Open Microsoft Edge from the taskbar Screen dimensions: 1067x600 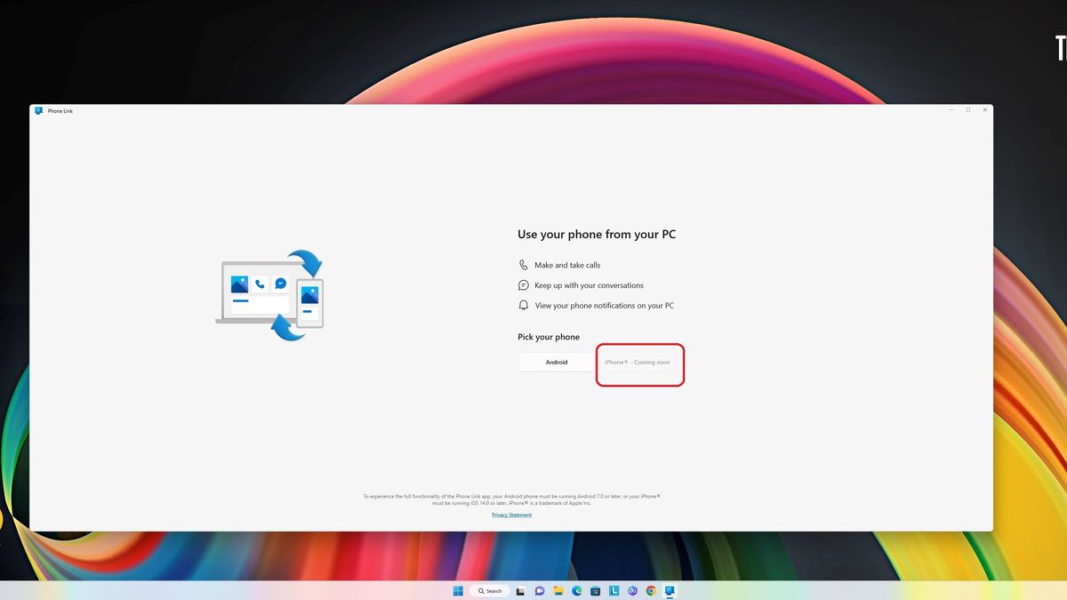[x=576, y=590]
